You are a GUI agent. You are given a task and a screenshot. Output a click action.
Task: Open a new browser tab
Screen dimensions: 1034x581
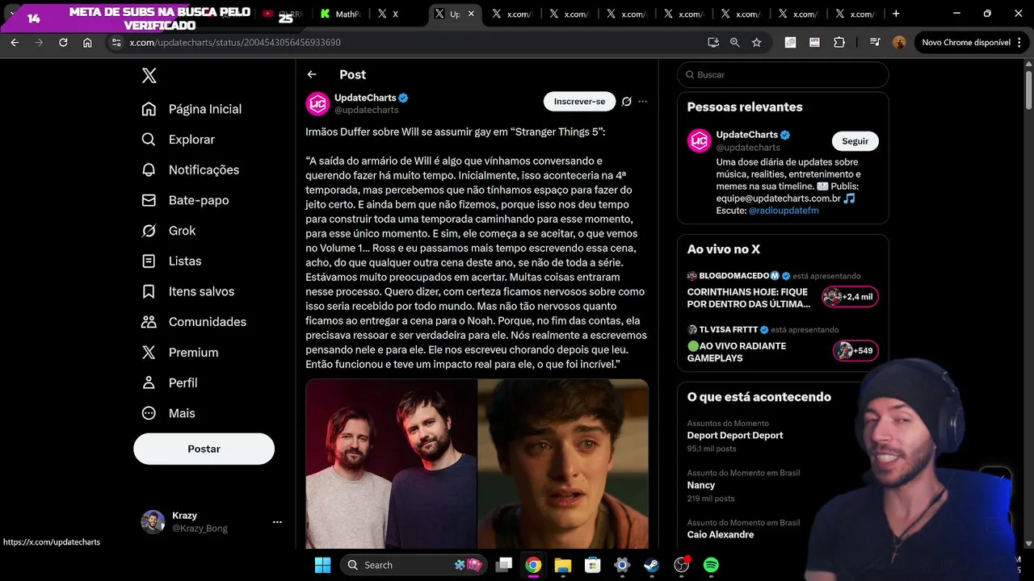pyautogui.click(x=896, y=14)
